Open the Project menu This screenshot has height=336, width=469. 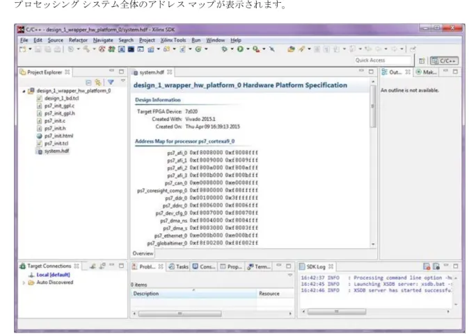point(147,40)
